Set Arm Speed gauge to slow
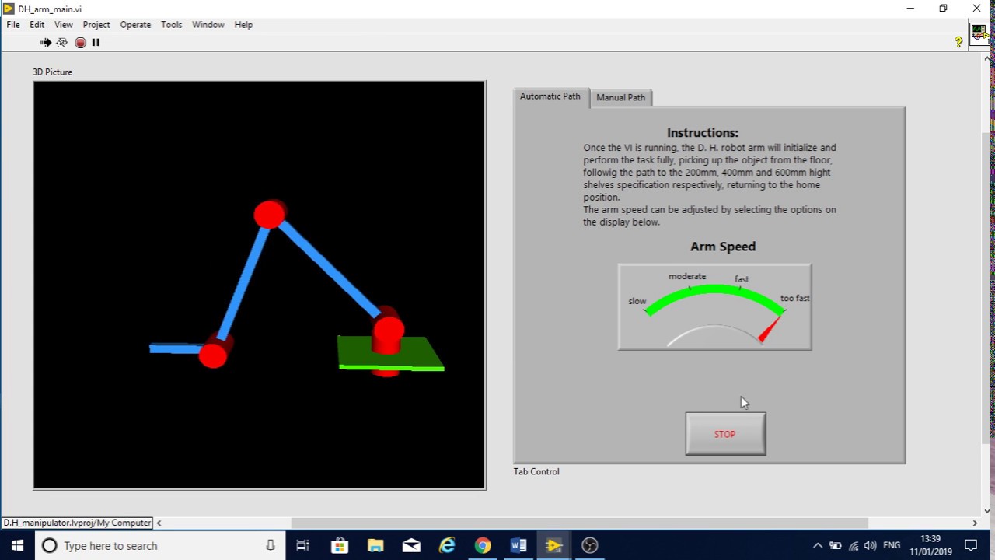 tap(637, 301)
